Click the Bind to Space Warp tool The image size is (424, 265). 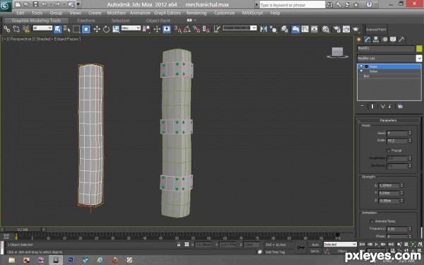[26, 29]
